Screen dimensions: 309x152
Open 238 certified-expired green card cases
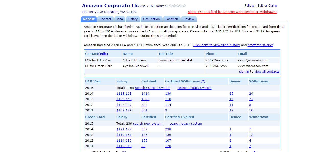(168, 129)
